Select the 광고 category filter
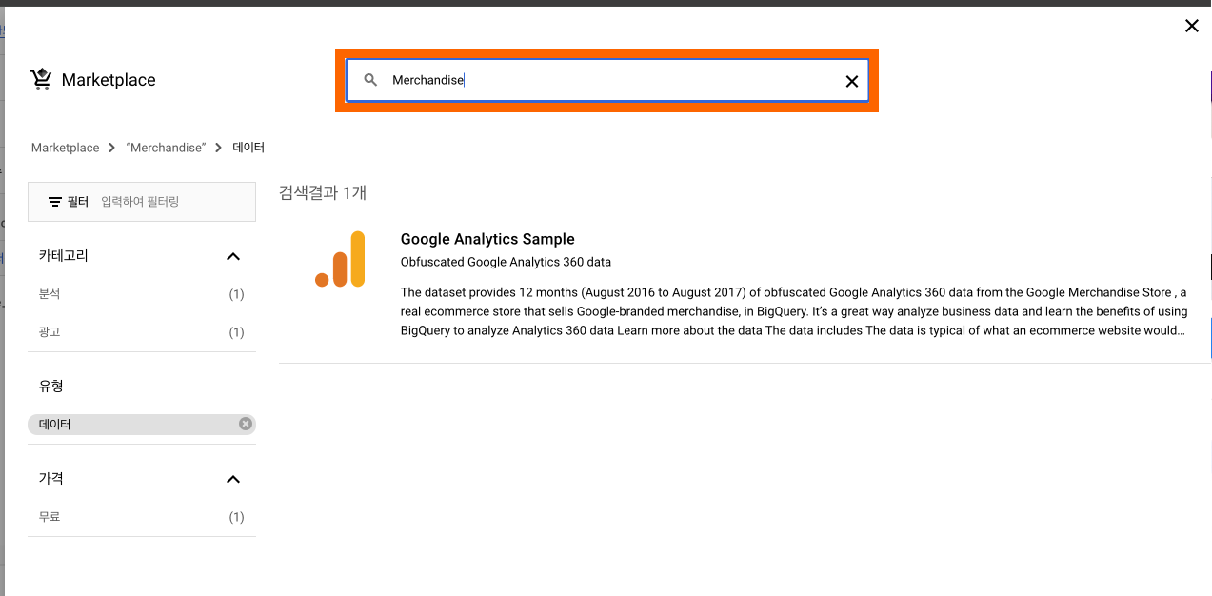 pyautogui.click(x=142, y=332)
